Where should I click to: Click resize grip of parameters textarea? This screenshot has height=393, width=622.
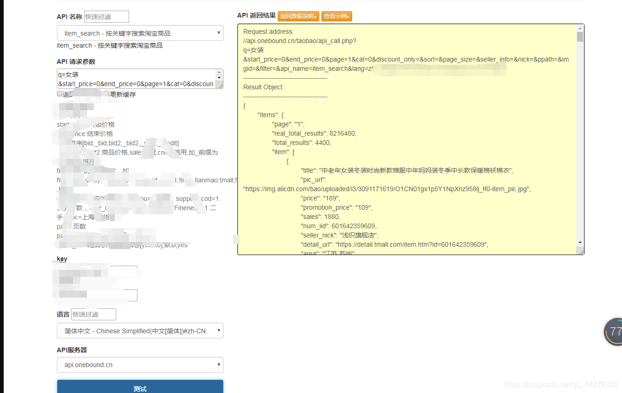(x=220, y=86)
